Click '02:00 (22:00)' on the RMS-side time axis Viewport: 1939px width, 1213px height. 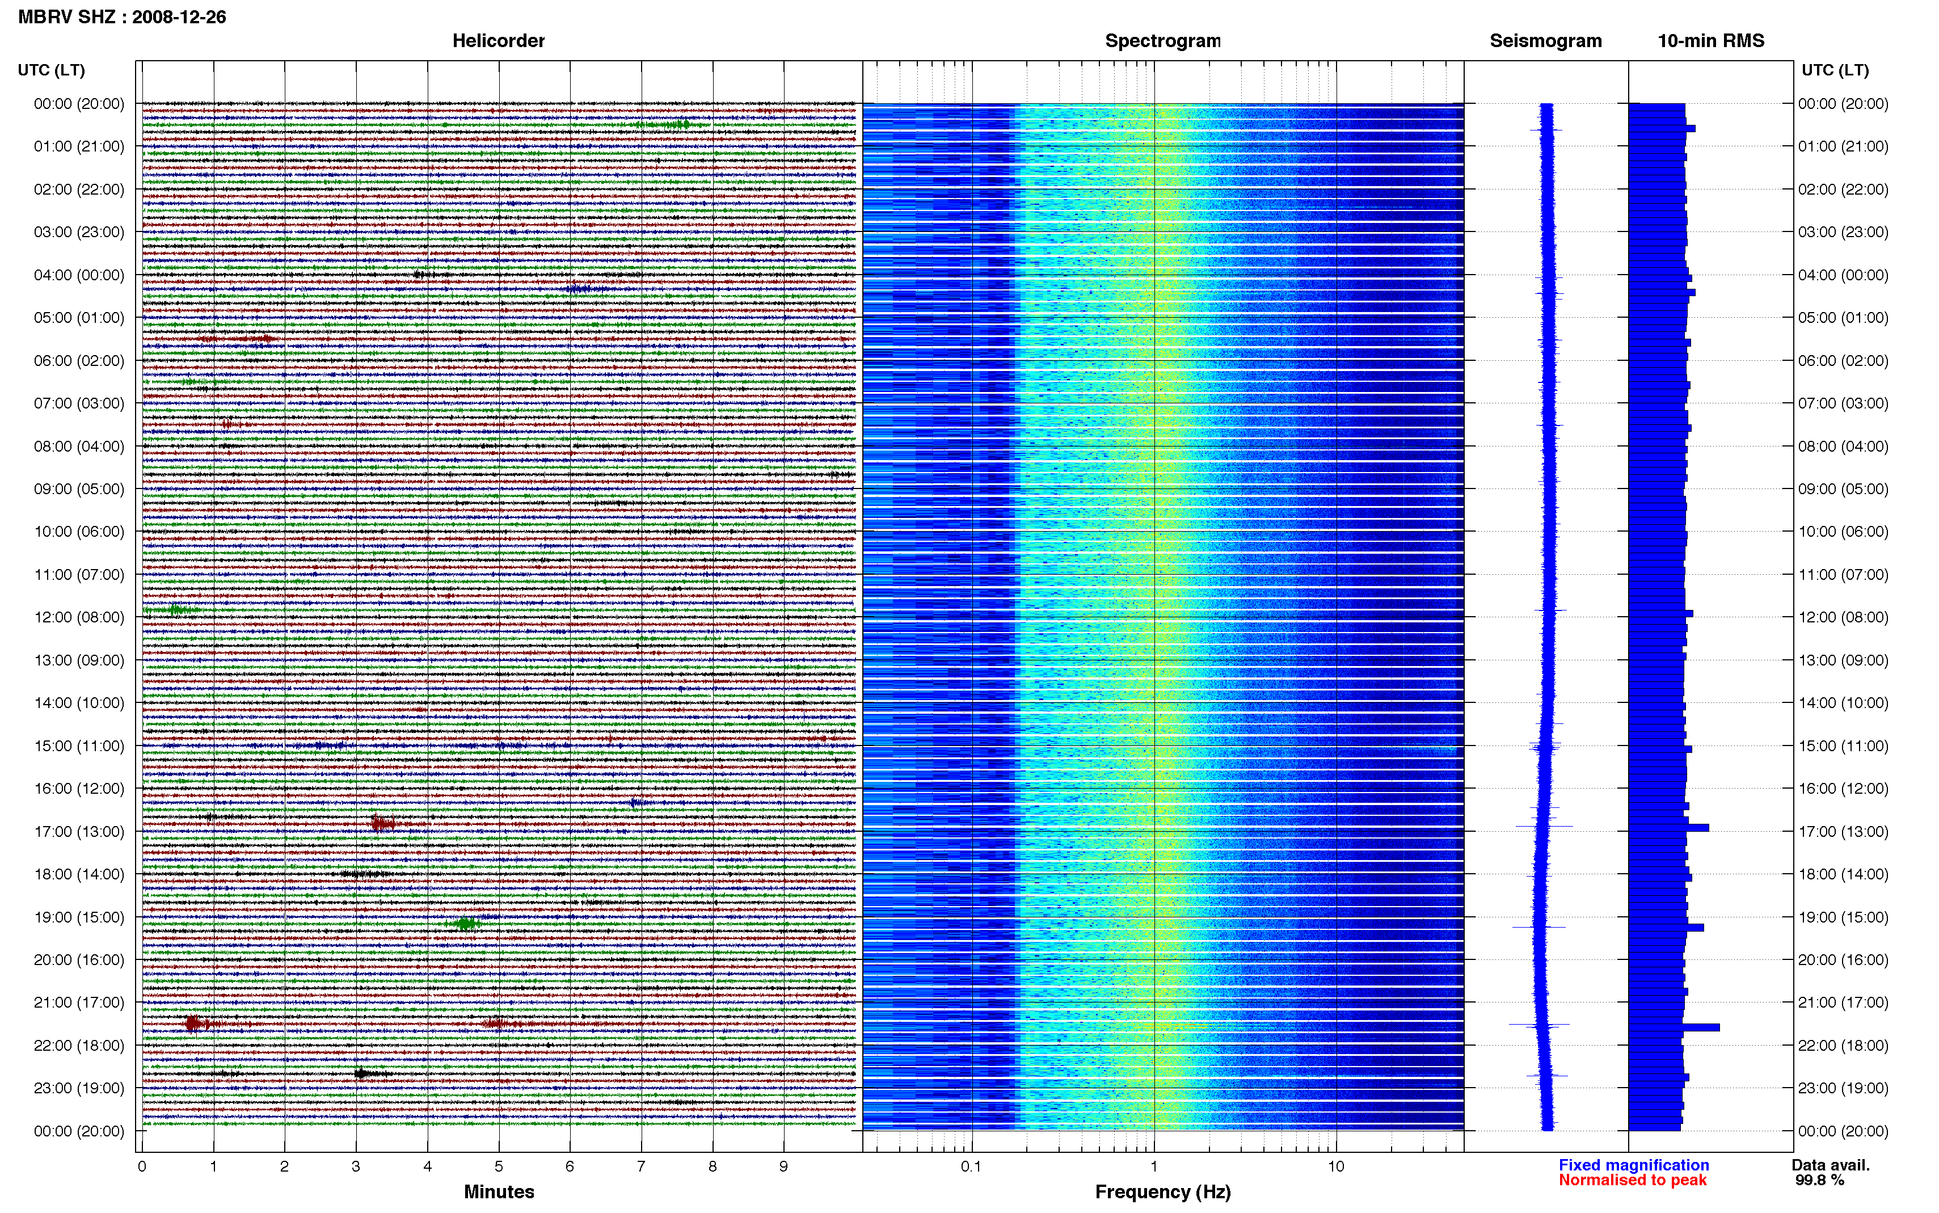(x=1843, y=189)
